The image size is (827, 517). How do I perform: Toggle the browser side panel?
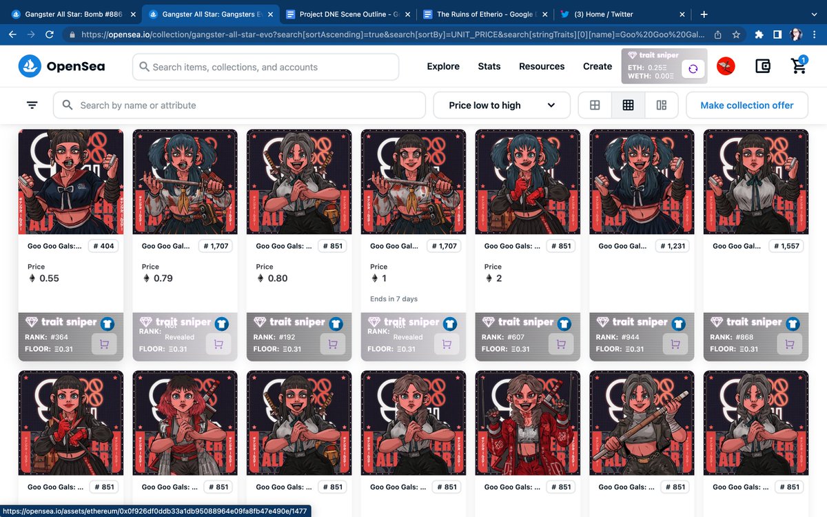777,34
